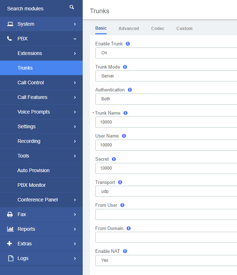Expand the Settings submenu arrow
The image size is (237, 275).
pyautogui.click(x=75, y=127)
